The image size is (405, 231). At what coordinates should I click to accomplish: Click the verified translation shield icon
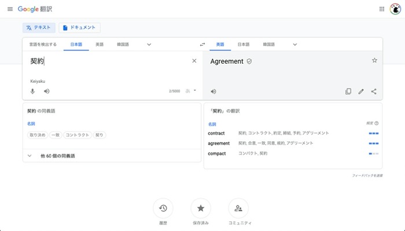click(x=249, y=61)
